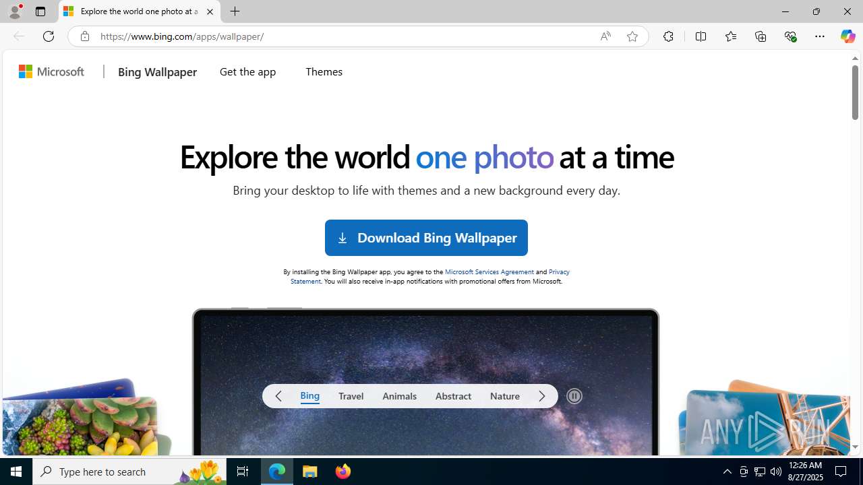Show hidden system tray icons

(727, 472)
